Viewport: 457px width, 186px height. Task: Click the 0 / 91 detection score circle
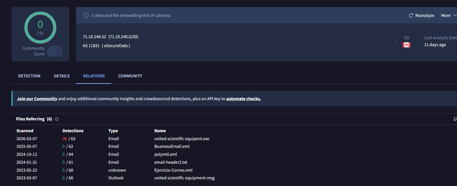coord(40,27)
